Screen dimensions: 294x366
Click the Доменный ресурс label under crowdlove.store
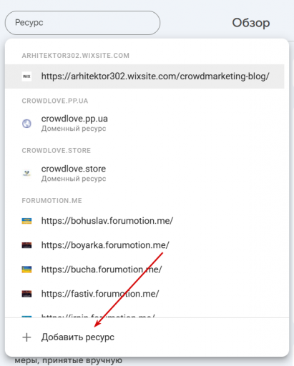74,179
